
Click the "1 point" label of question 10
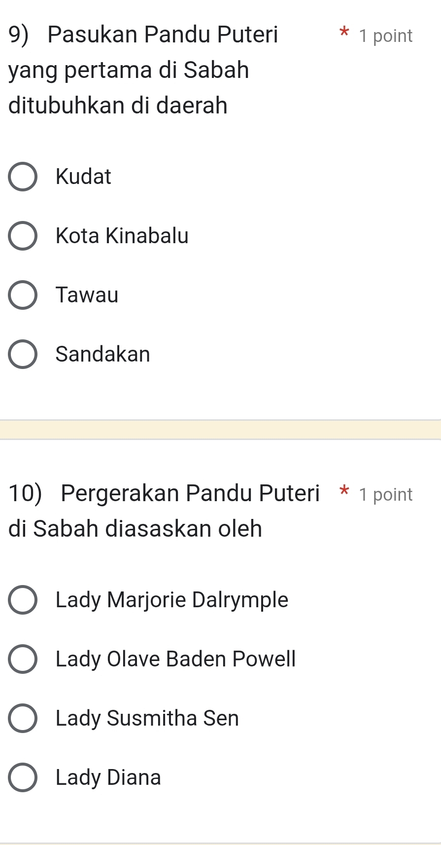[x=386, y=494]
